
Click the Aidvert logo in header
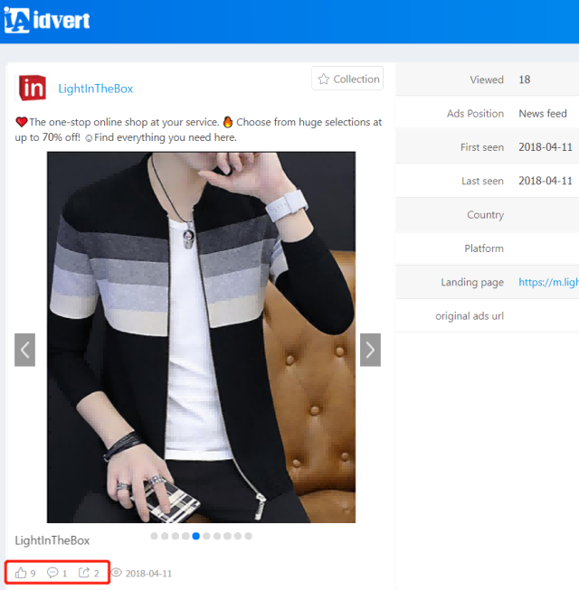pyautogui.click(x=47, y=19)
